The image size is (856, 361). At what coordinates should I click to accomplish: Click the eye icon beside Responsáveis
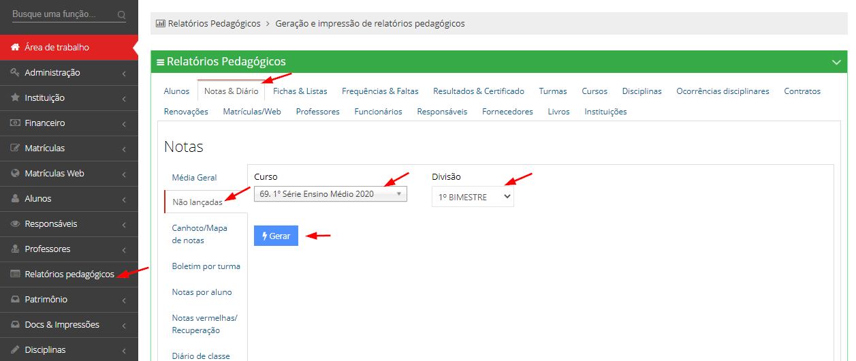15,224
